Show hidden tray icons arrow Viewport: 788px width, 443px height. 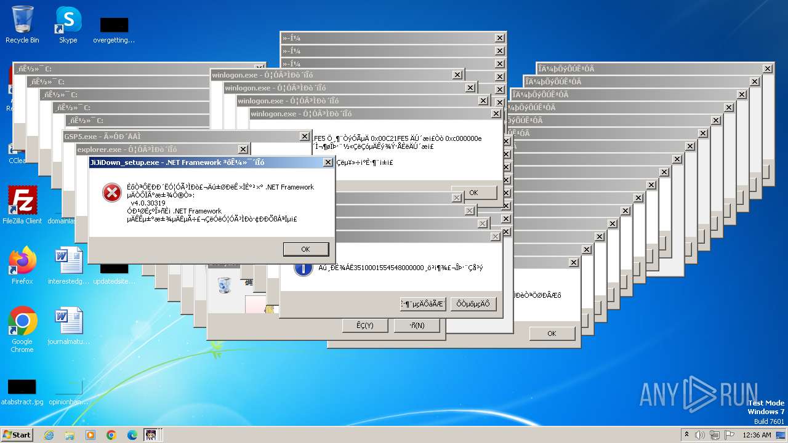coord(687,435)
